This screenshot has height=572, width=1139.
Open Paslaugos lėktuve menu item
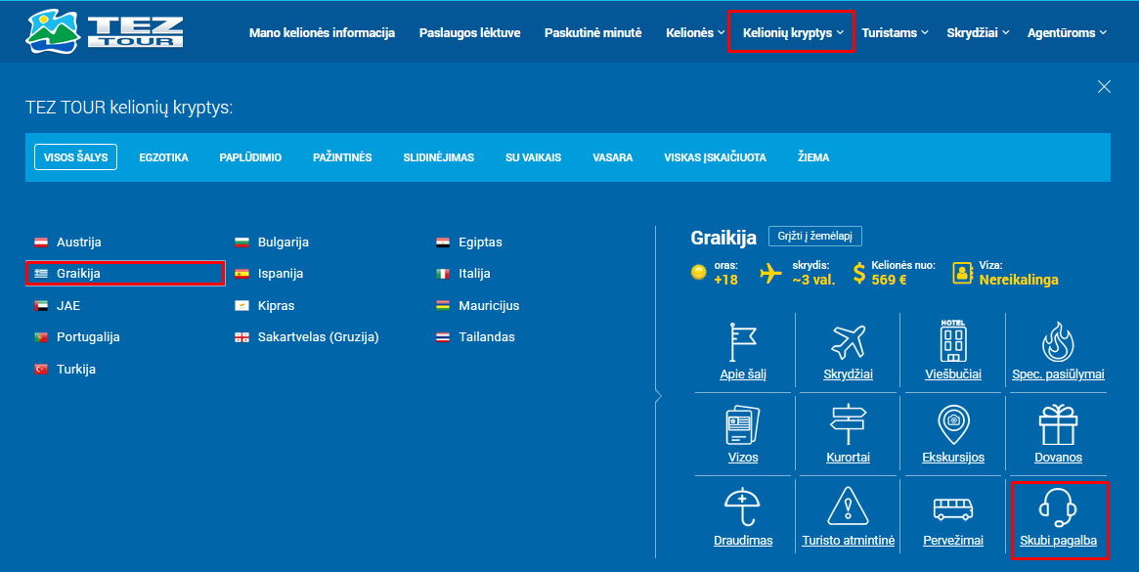[470, 32]
